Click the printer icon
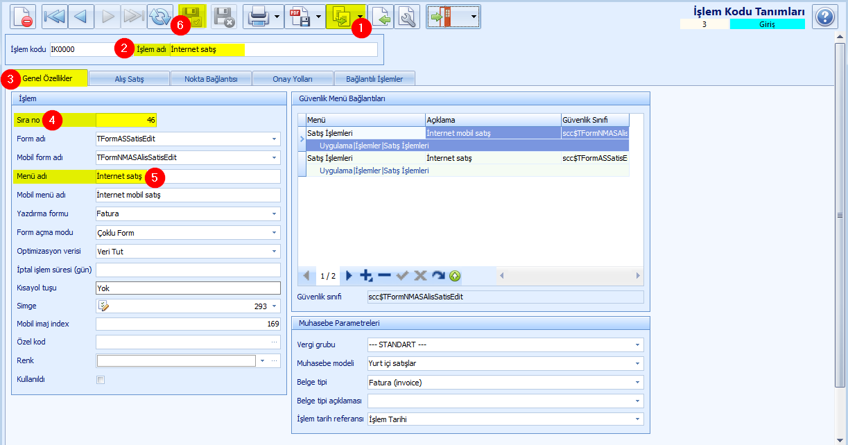This screenshot has width=848, height=445. tap(258, 17)
